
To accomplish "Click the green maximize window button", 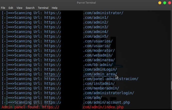I will pos(165,3).
